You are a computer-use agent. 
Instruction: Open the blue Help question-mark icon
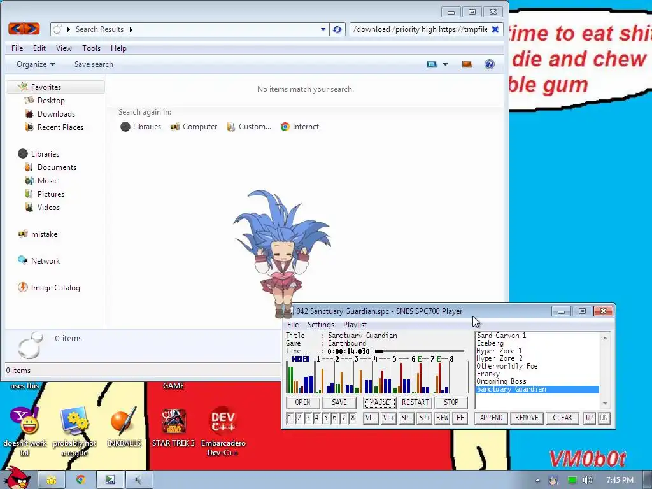pyautogui.click(x=490, y=64)
